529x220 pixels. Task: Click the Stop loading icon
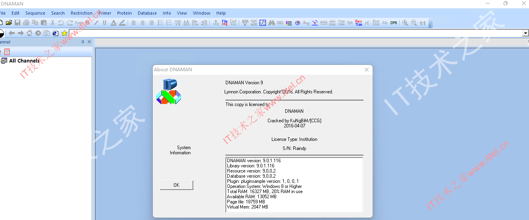38,33
